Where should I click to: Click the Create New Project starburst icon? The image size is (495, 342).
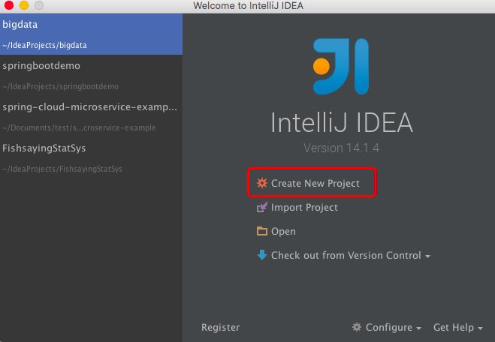261,183
